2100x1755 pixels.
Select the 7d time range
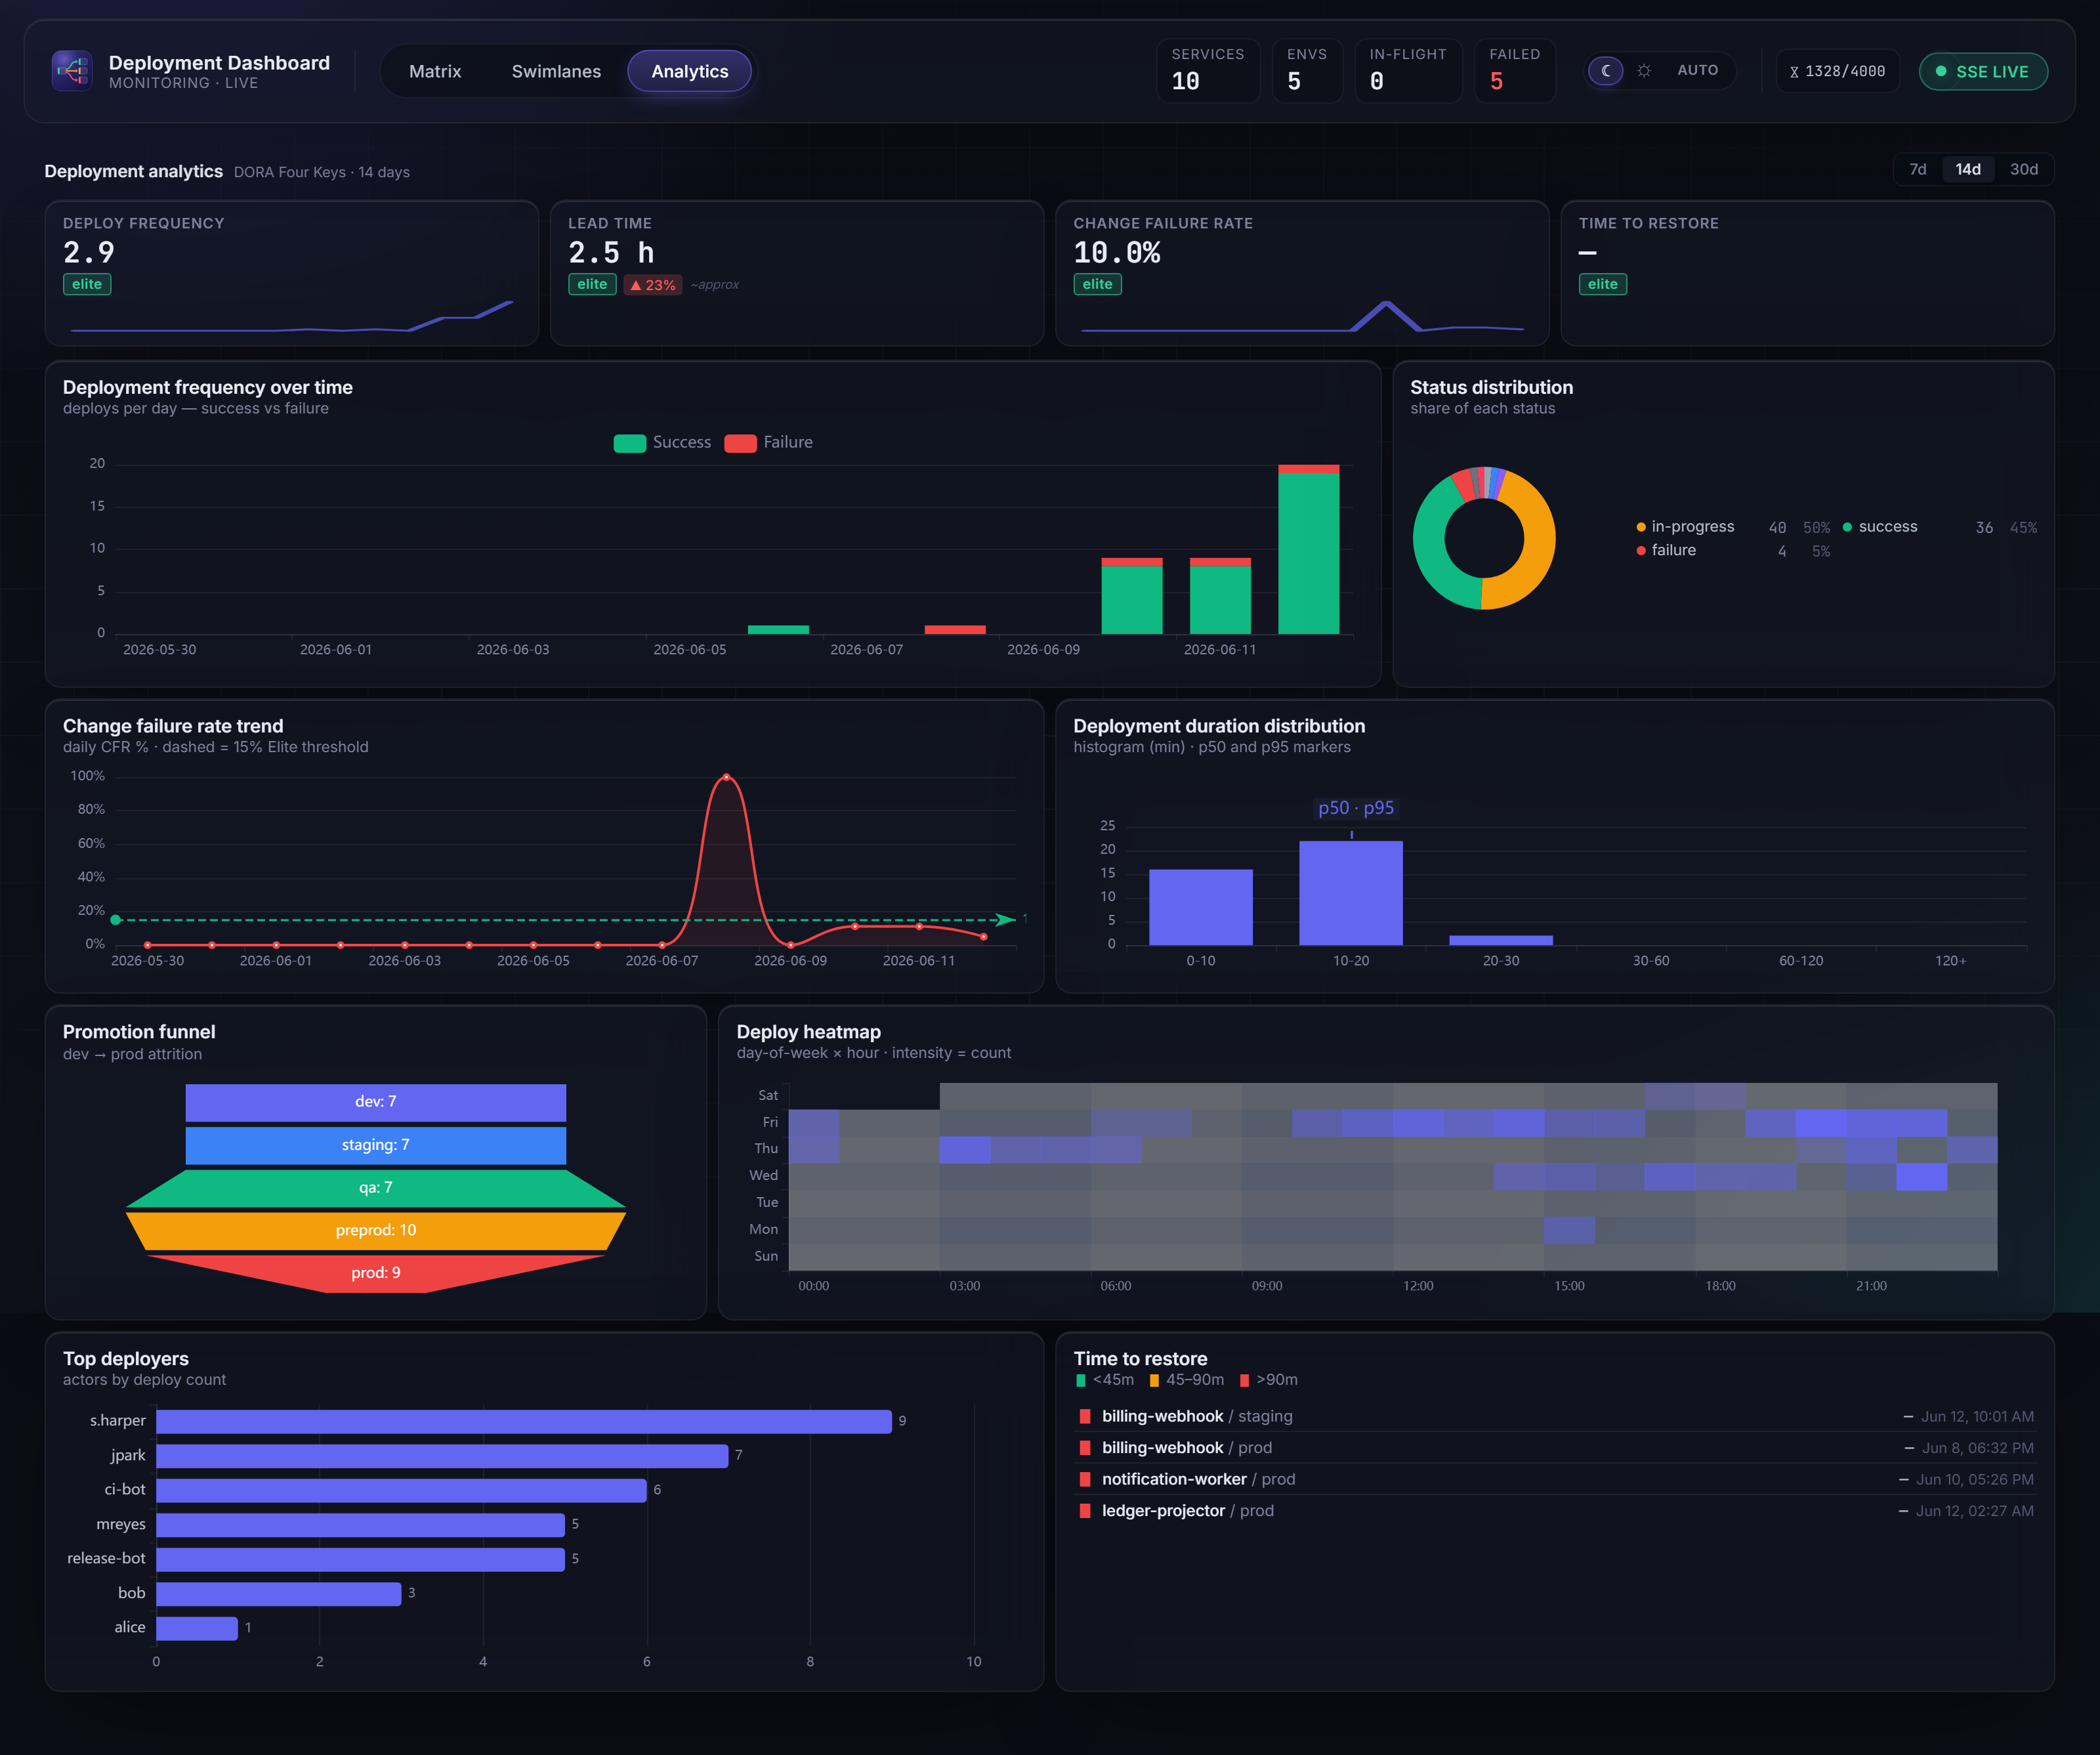click(x=1917, y=169)
